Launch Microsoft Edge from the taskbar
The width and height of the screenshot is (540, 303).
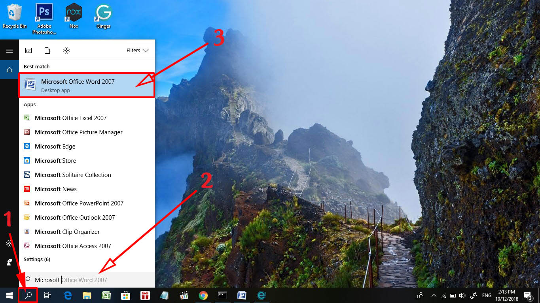click(x=68, y=295)
